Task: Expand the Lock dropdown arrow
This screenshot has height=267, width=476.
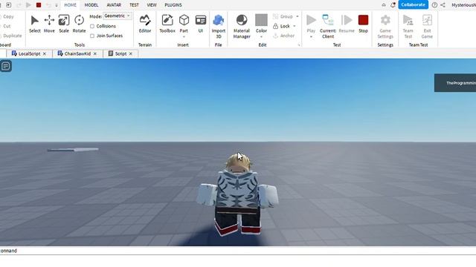Action: (295, 27)
